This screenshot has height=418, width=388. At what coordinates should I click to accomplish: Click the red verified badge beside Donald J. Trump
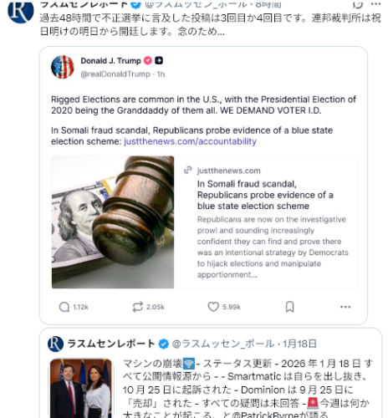point(148,60)
